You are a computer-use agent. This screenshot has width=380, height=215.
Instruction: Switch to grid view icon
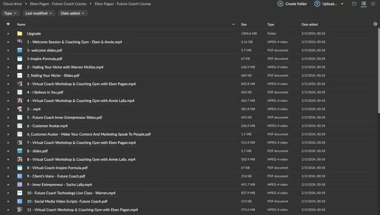[373, 4]
